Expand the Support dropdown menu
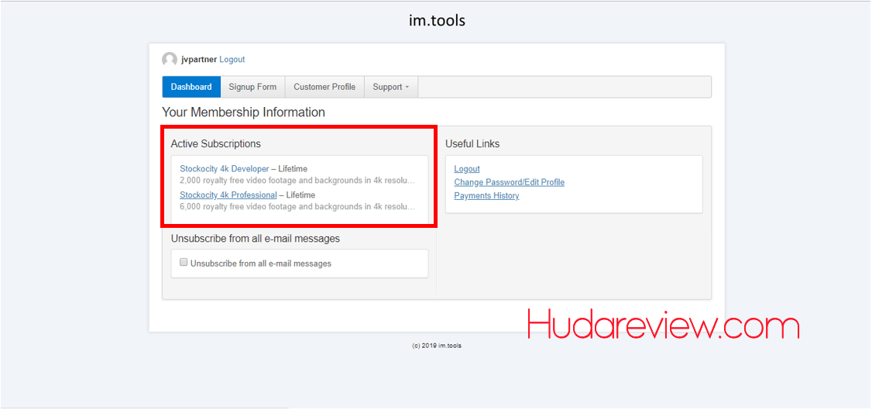 tap(390, 87)
